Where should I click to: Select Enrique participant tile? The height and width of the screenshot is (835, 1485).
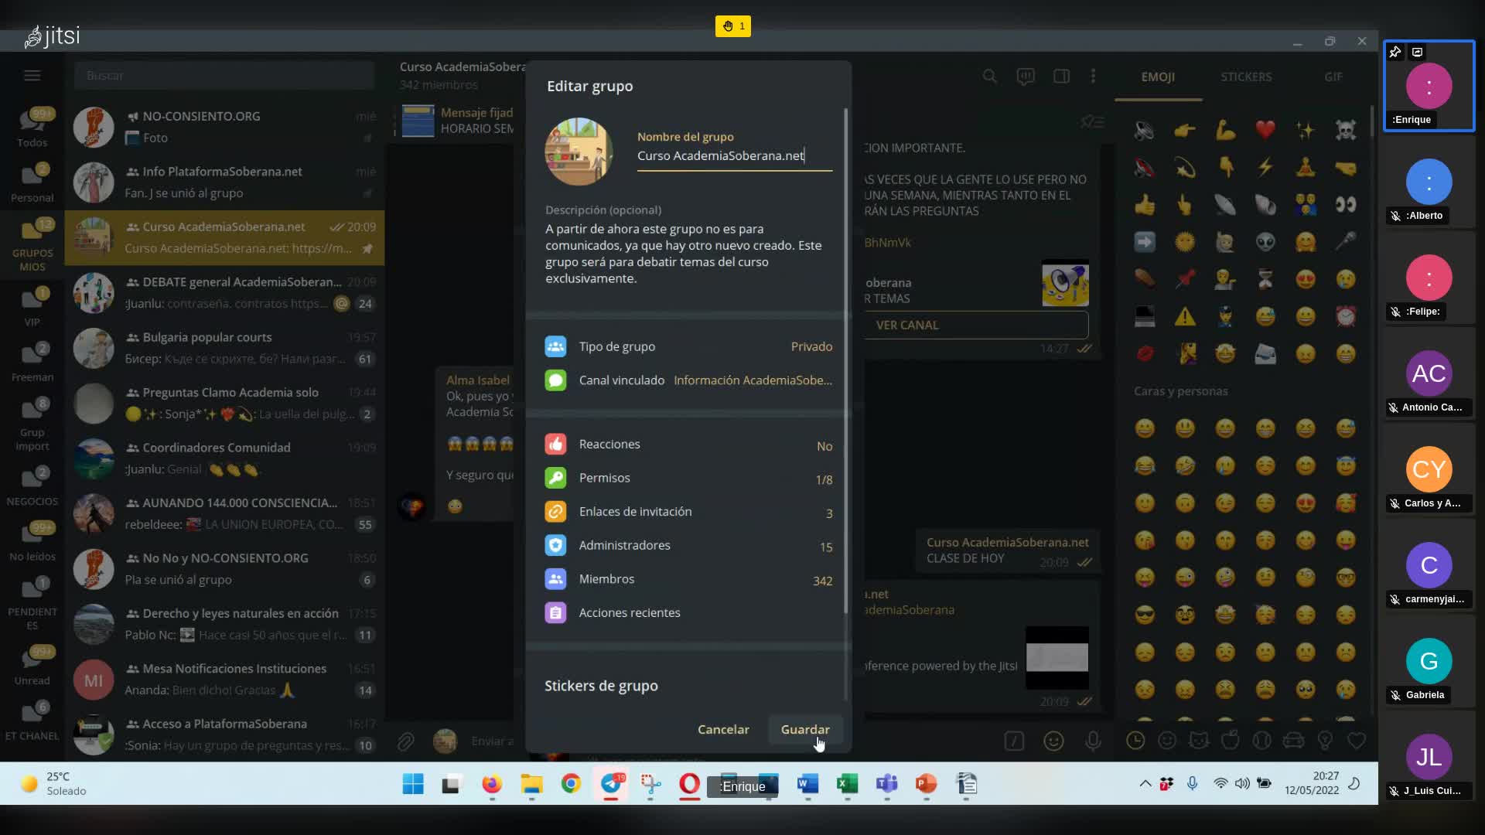pos(1429,86)
